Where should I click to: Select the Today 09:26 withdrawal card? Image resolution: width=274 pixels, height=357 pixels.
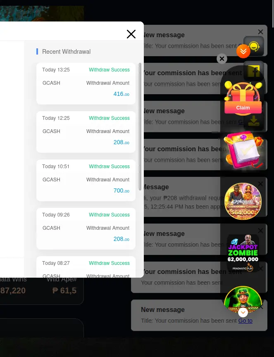[86, 228]
